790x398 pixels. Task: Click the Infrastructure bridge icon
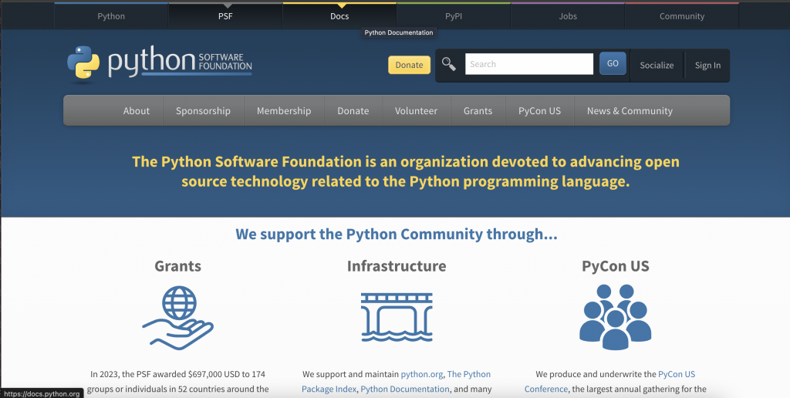coord(397,317)
